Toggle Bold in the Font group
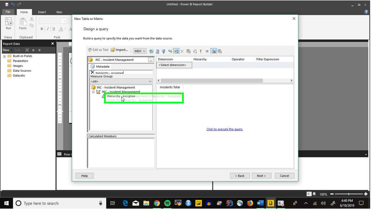The image size is (371, 209). [x=42, y=29]
